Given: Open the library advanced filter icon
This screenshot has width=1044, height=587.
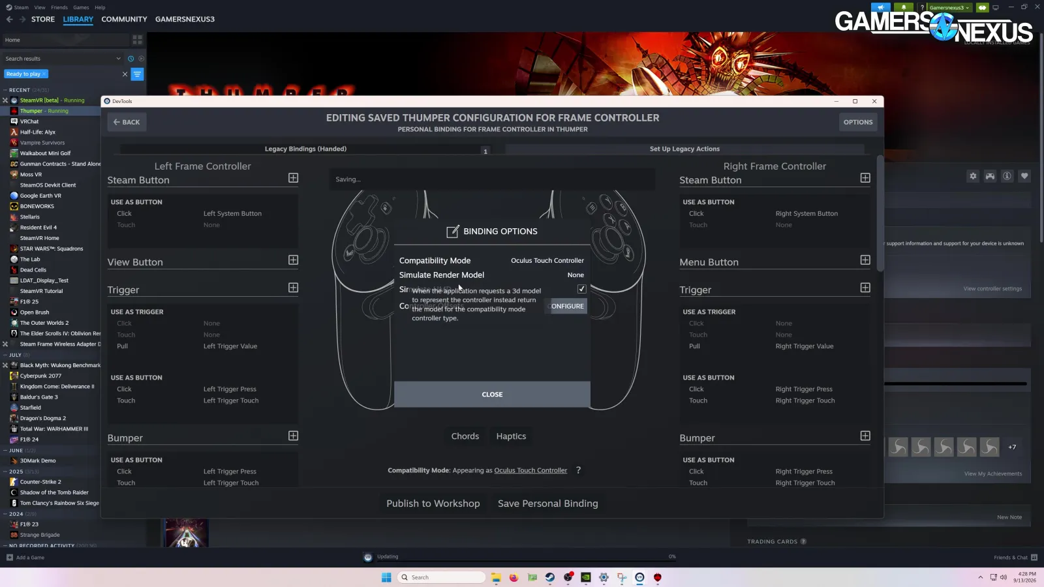Looking at the screenshot, I should coord(137,74).
